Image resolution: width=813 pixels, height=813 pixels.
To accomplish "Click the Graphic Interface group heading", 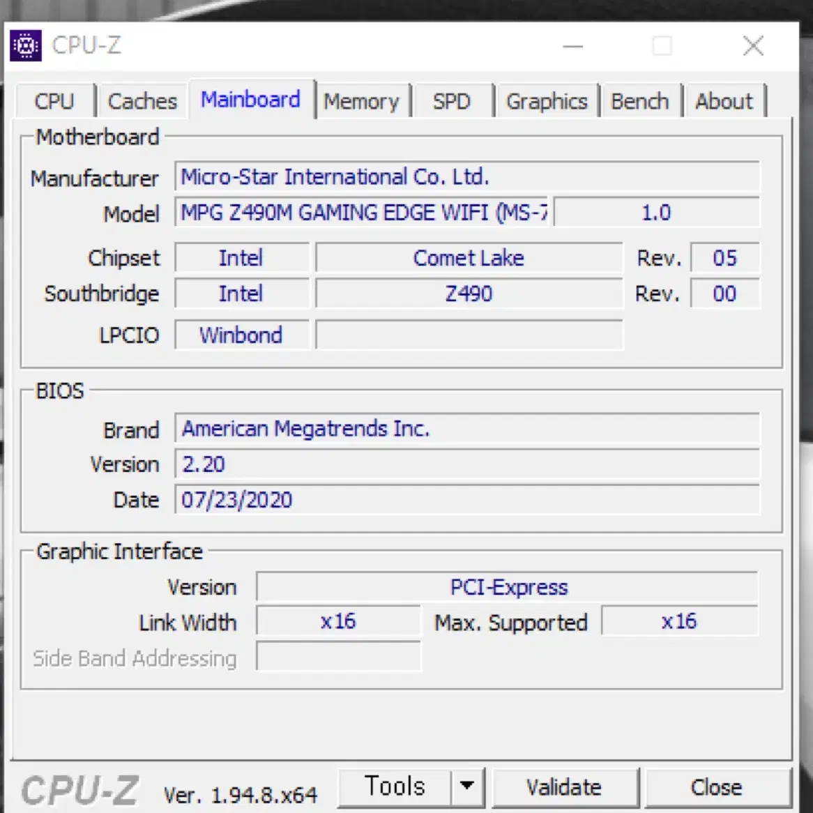I will point(119,551).
